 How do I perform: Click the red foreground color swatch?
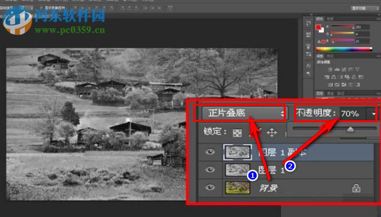click(318, 27)
